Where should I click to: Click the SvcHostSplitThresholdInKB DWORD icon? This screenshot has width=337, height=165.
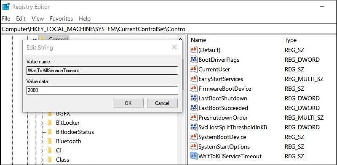coord(194,127)
